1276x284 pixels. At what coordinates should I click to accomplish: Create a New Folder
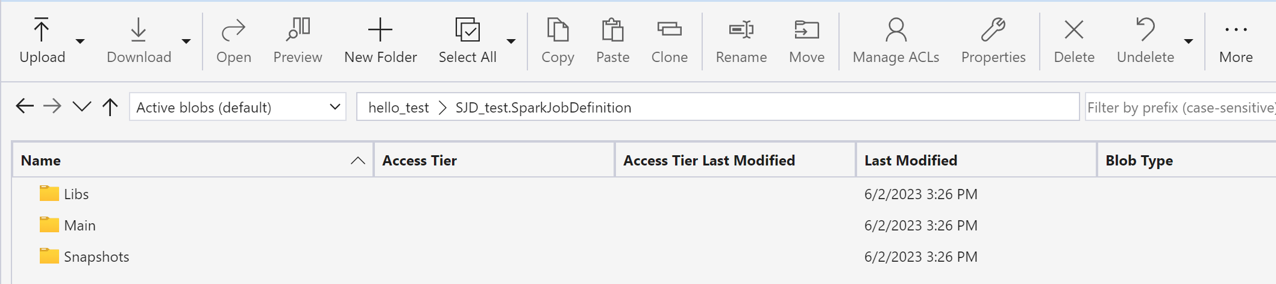pyautogui.click(x=380, y=40)
